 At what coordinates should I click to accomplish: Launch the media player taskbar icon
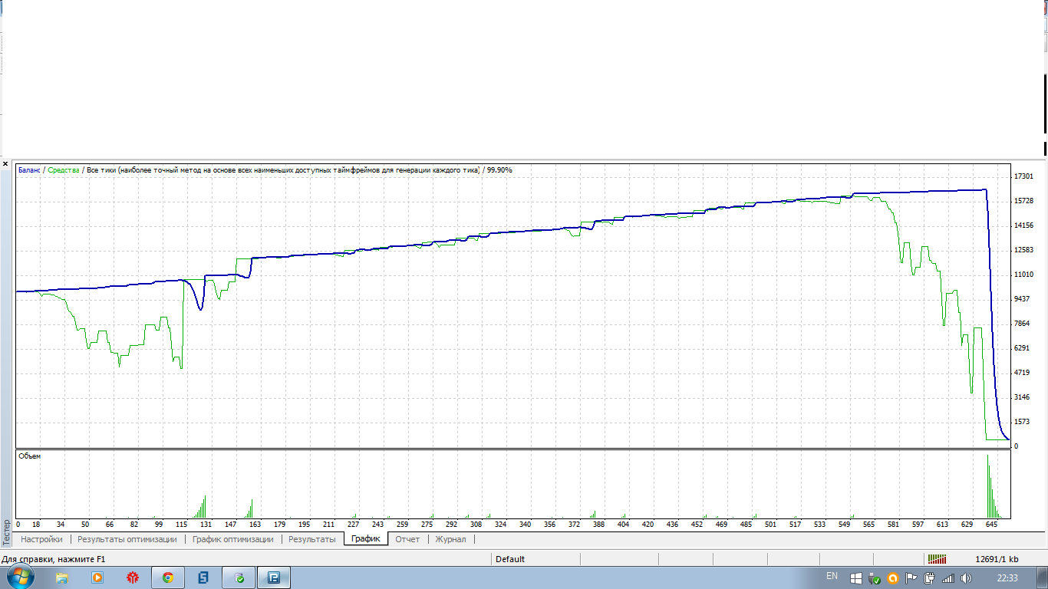97,577
